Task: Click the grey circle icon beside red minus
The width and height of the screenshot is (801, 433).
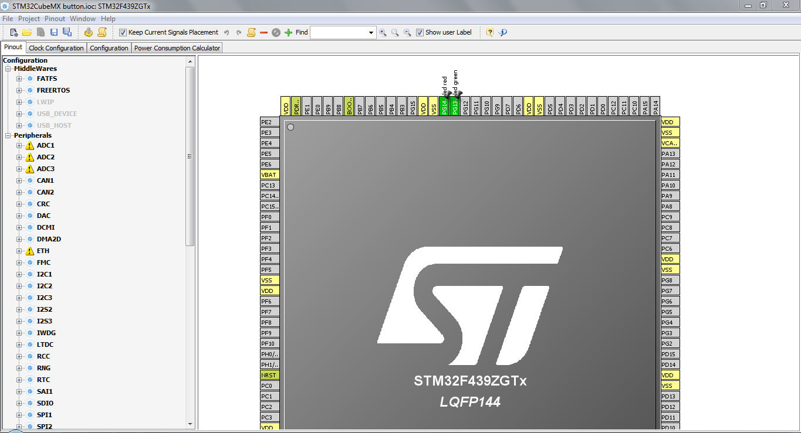Action: pyautogui.click(x=276, y=32)
